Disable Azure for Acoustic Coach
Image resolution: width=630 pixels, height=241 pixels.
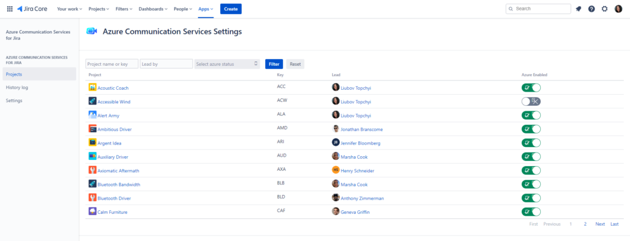point(531,87)
